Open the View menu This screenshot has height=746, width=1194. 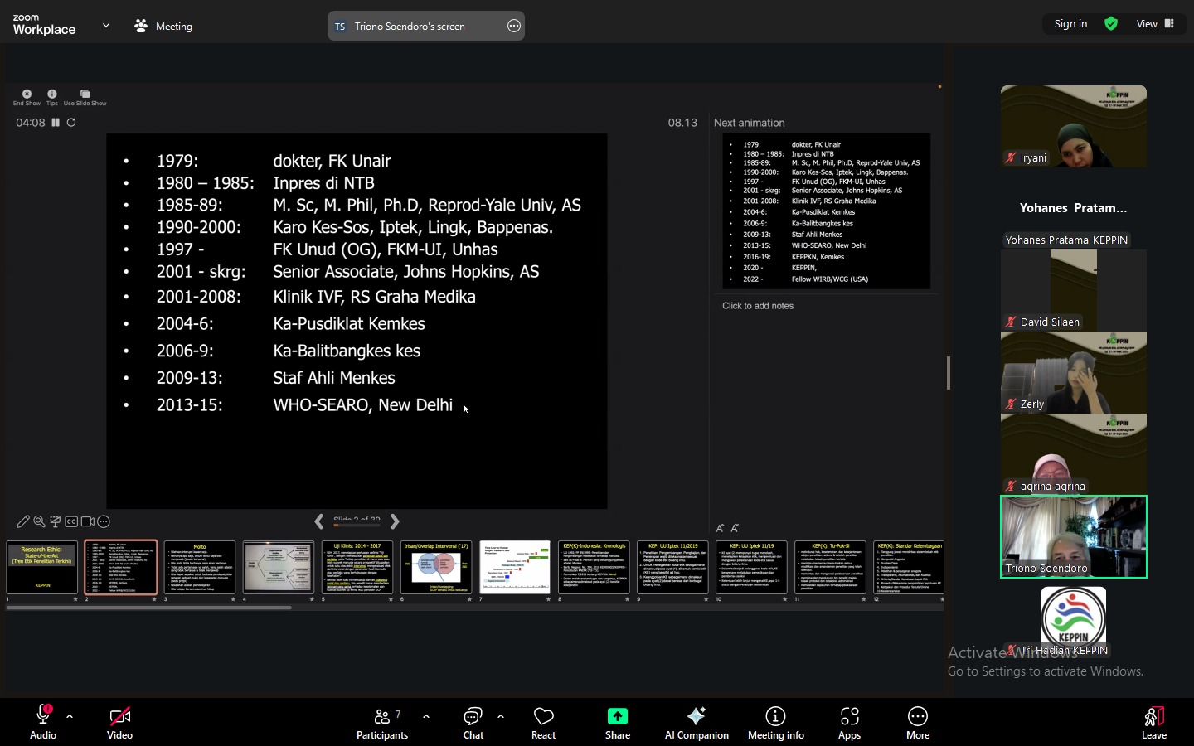click(1154, 24)
